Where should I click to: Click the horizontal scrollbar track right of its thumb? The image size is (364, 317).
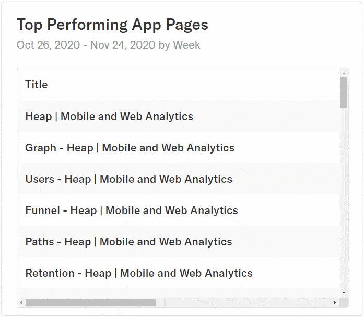point(243,302)
